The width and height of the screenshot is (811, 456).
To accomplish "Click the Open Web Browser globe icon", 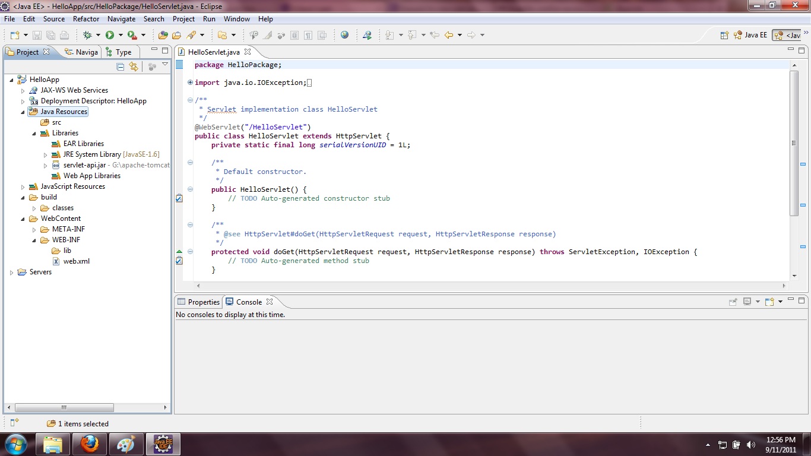I will [x=345, y=35].
